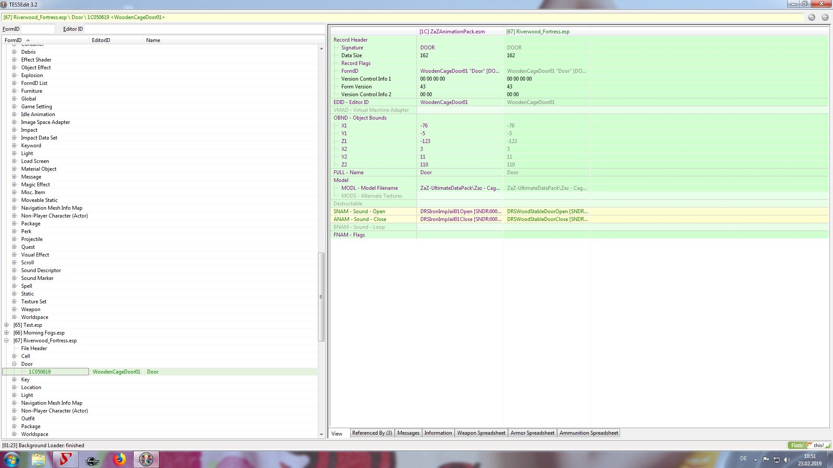Select FNAM - Flags row
The width and height of the screenshot is (833, 468).
pyautogui.click(x=579, y=235)
